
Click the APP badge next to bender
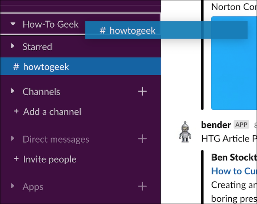click(241, 125)
